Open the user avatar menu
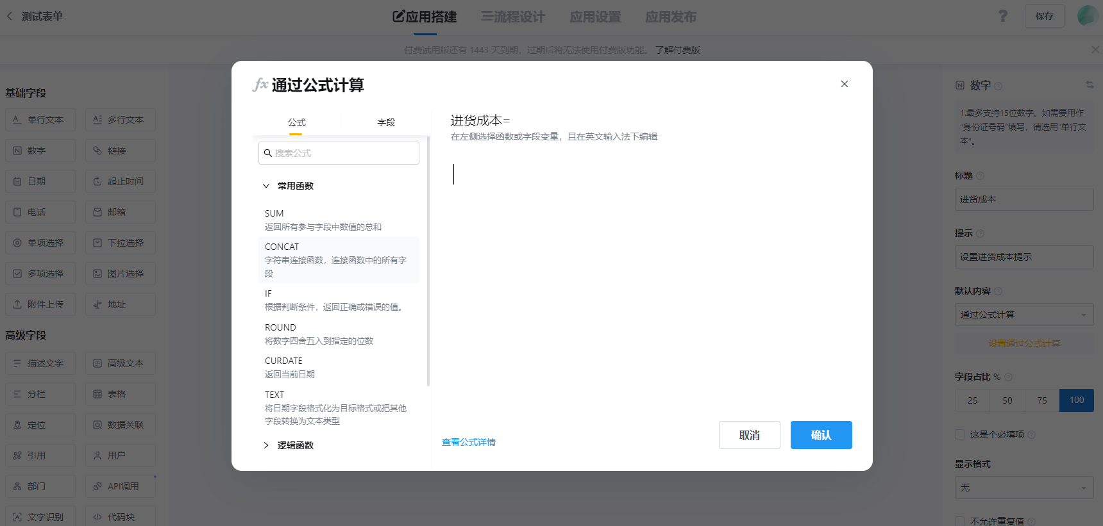Image resolution: width=1103 pixels, height=526 pixels. (1088, 16)
